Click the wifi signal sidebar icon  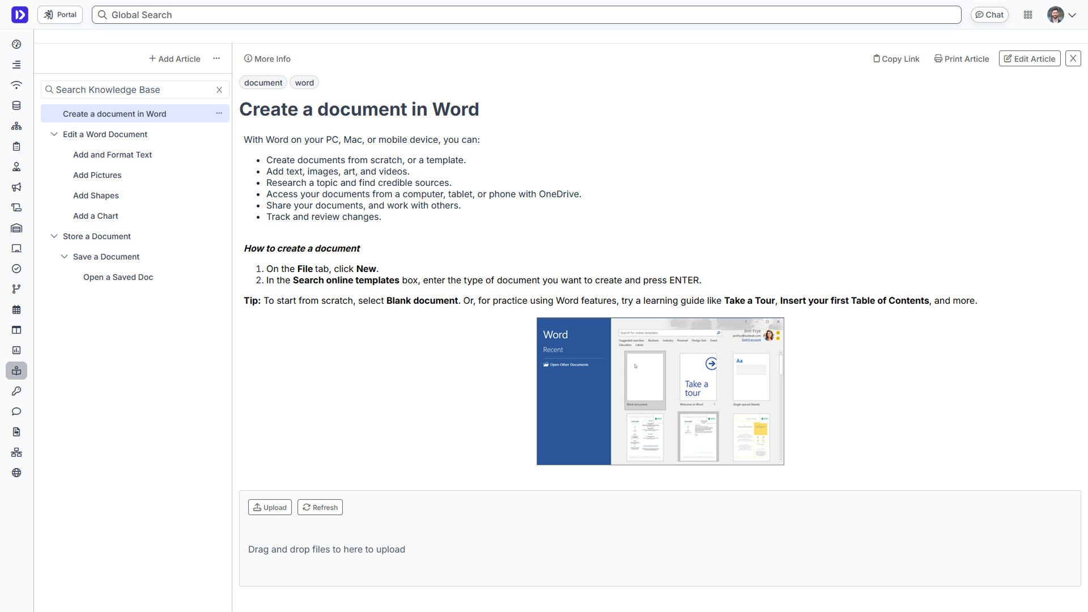point(16,85)
